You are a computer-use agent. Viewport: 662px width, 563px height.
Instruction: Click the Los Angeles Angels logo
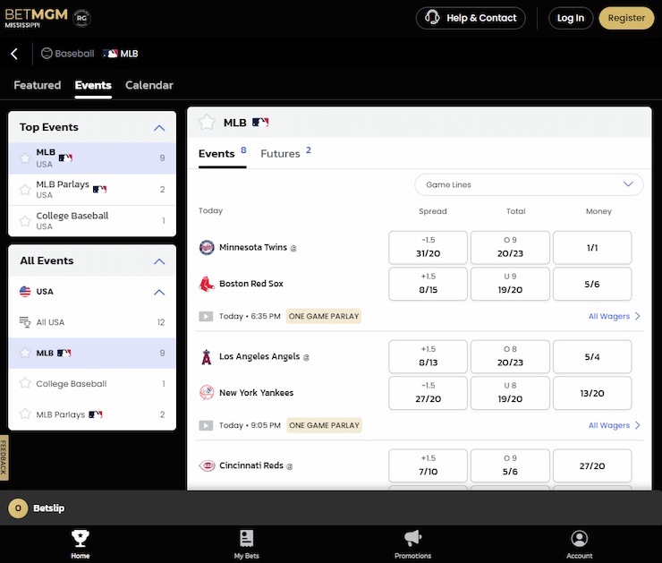[207, 356]
